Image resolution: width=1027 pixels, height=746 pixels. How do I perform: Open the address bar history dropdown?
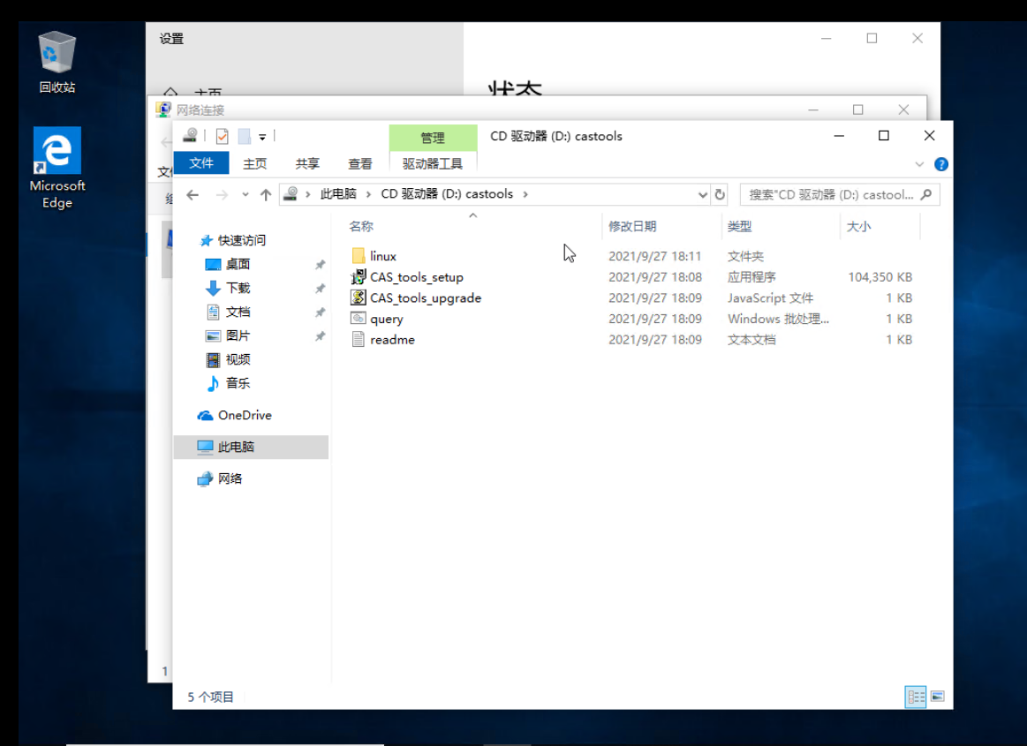[702, 194]
